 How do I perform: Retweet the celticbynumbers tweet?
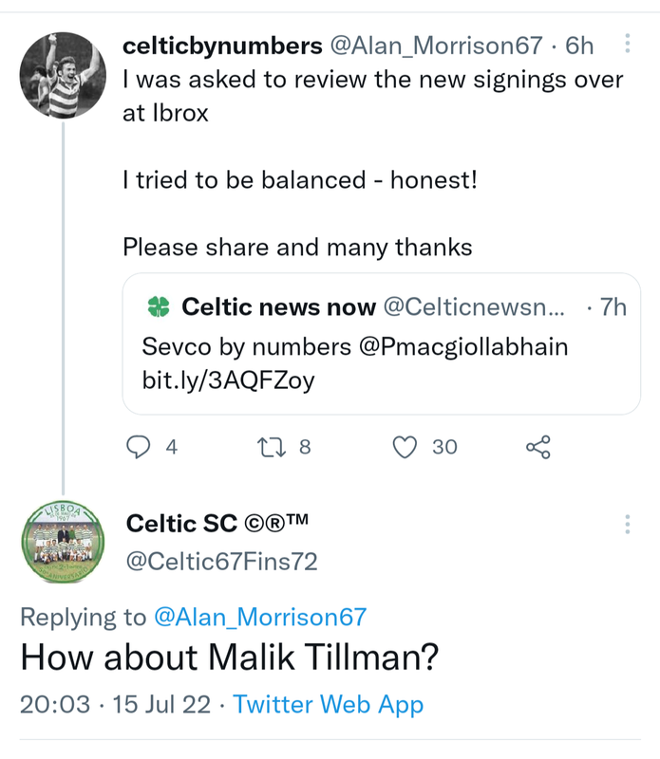[x=273, y=446]
